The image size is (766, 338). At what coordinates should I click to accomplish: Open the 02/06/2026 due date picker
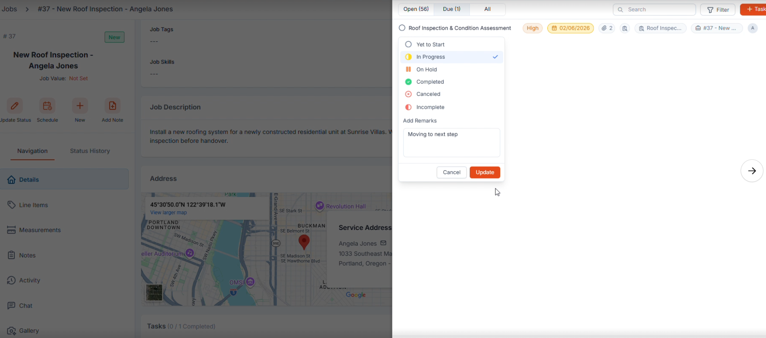coord(570,28)
